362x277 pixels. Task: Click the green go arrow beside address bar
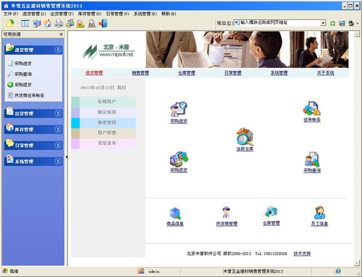333,23
